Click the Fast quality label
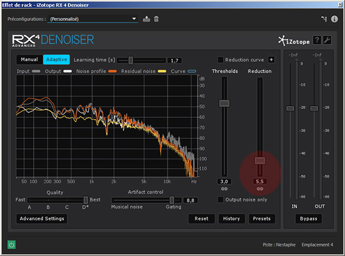 20,200
